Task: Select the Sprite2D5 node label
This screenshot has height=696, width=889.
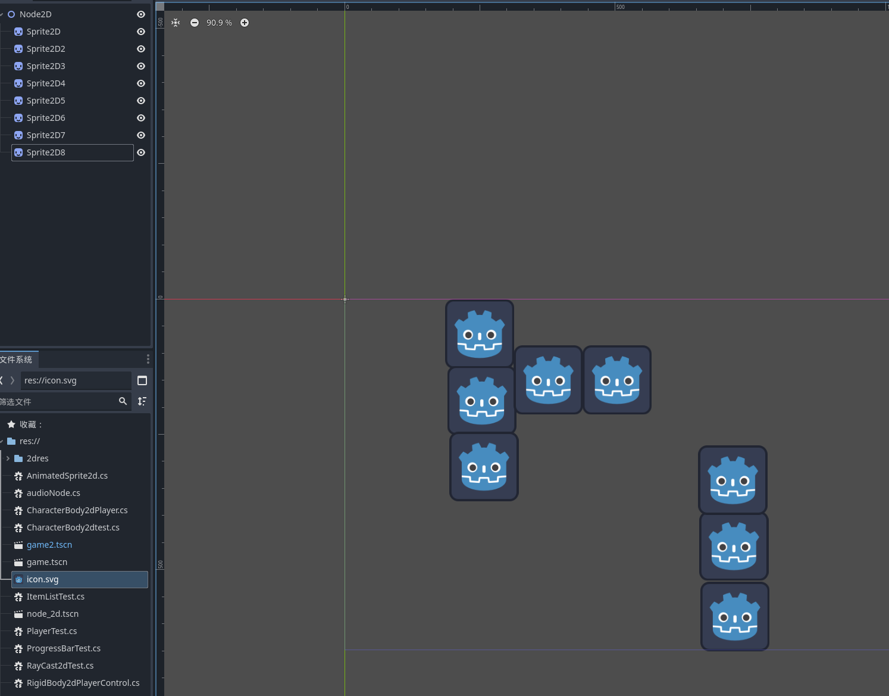Action: point(46,101)
